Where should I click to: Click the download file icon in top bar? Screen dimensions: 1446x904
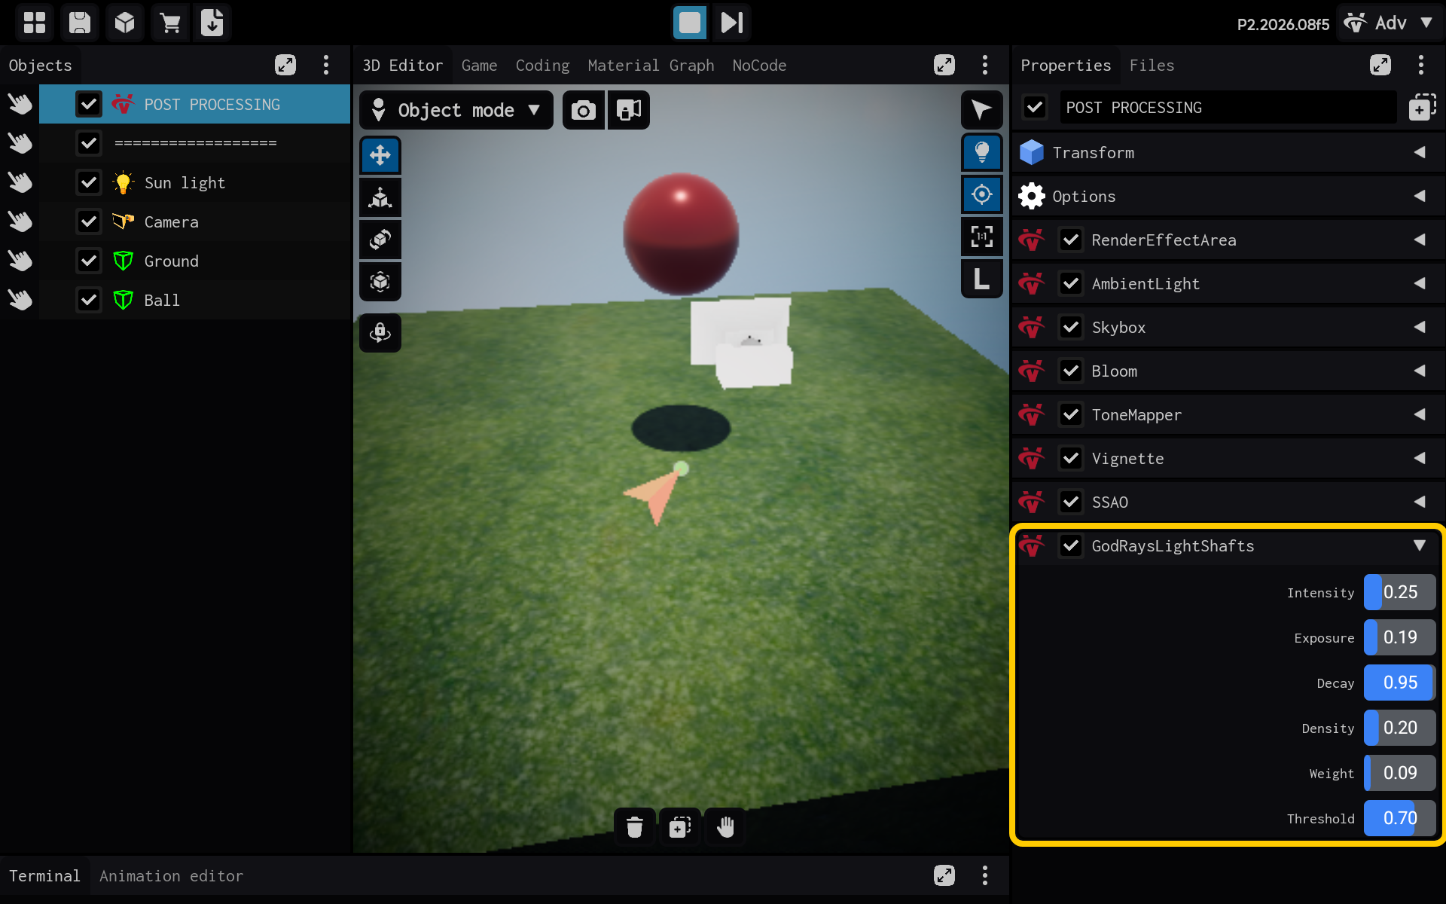coord(212,23)
